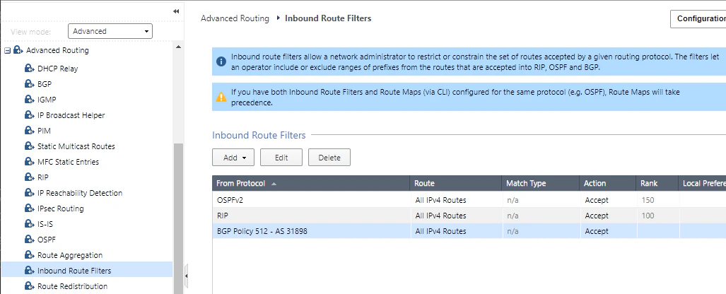
Task: Click the tree scrollbar up arrow
Action: (178, 47)
